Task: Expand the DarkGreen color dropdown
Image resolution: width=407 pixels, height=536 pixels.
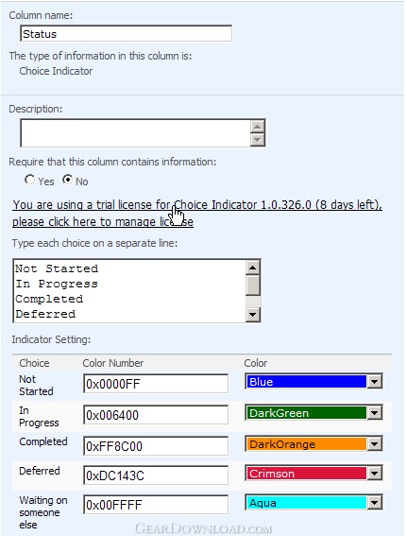Action: click(375, 413)
